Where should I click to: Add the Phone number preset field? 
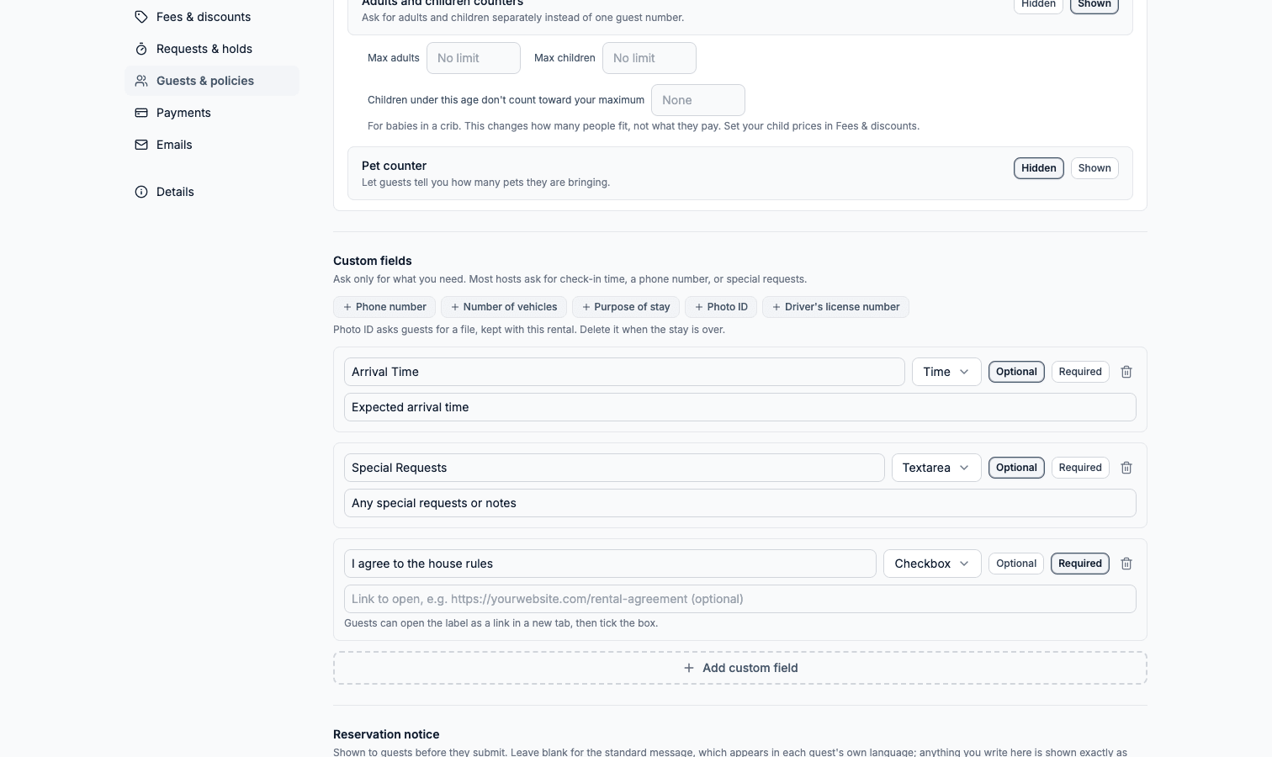(384, 307)
